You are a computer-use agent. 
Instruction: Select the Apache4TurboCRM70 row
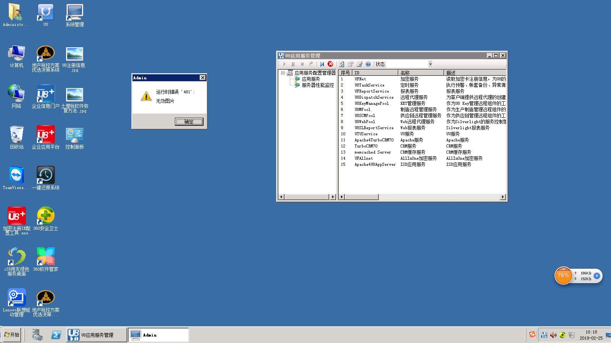[423, 140]
